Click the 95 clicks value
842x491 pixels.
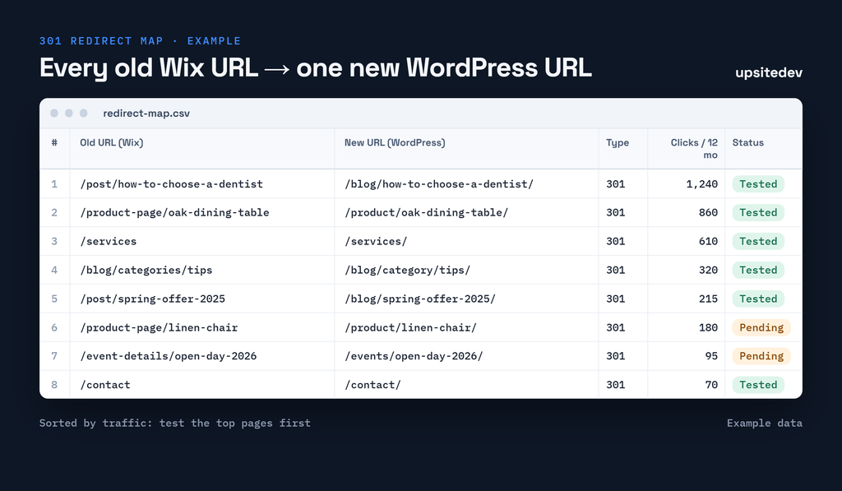711,356
